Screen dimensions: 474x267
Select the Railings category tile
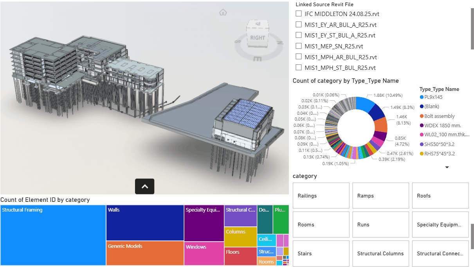pyautogui.click(x=321, y=196)
